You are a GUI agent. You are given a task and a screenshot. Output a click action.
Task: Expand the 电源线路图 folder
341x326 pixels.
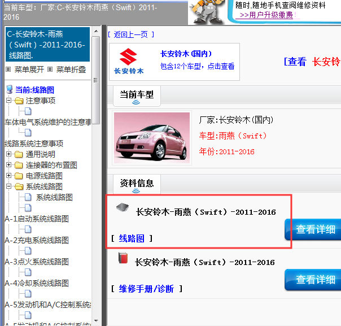[x=8, y=175]
